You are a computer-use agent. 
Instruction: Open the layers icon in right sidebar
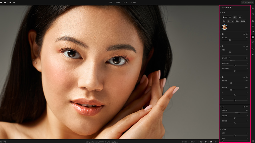pos(253,8)
